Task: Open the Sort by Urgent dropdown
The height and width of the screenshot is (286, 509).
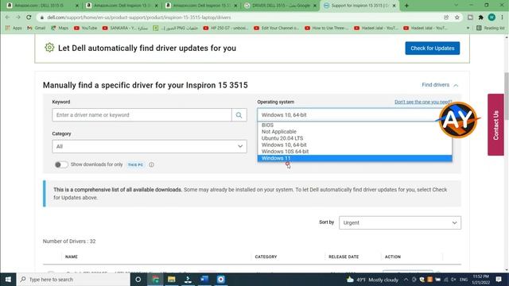Action: pyautogui.click(x=400, y=222)
